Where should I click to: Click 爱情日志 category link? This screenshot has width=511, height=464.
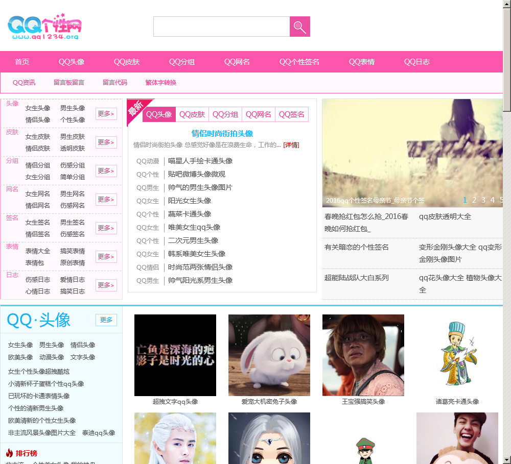73,280
